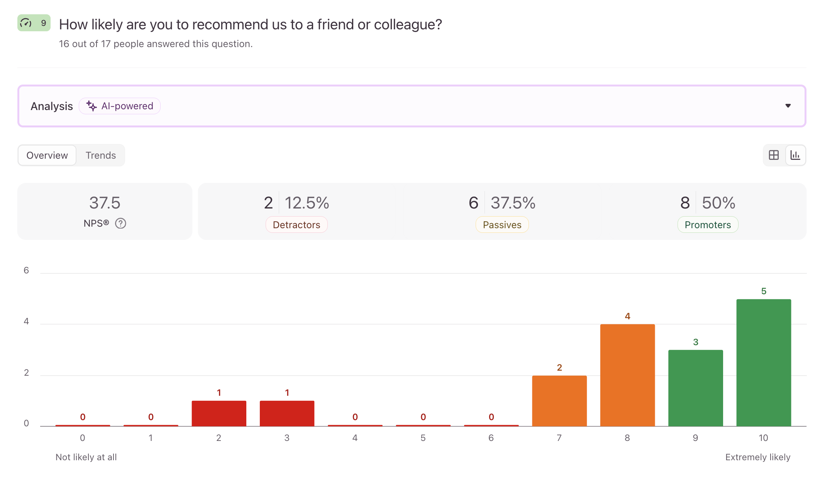
Task: Click the green bar for score 10
Action: coord(764,363)
